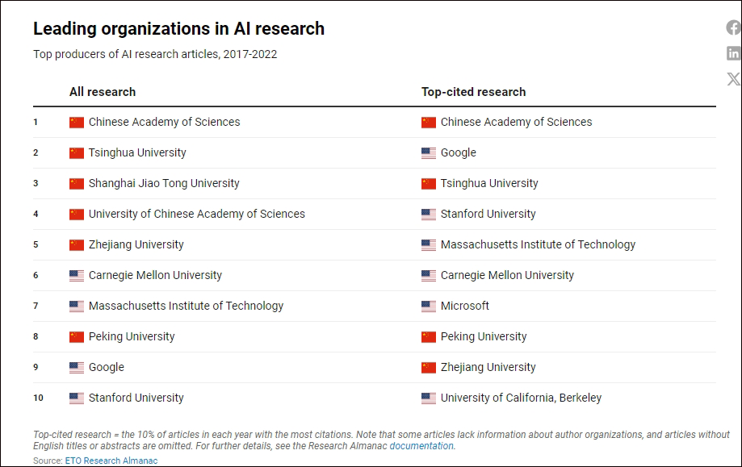Screen dimensions: 742x467
Task: Select Shanghai Jiao Tong University row text
Action: 164,184
